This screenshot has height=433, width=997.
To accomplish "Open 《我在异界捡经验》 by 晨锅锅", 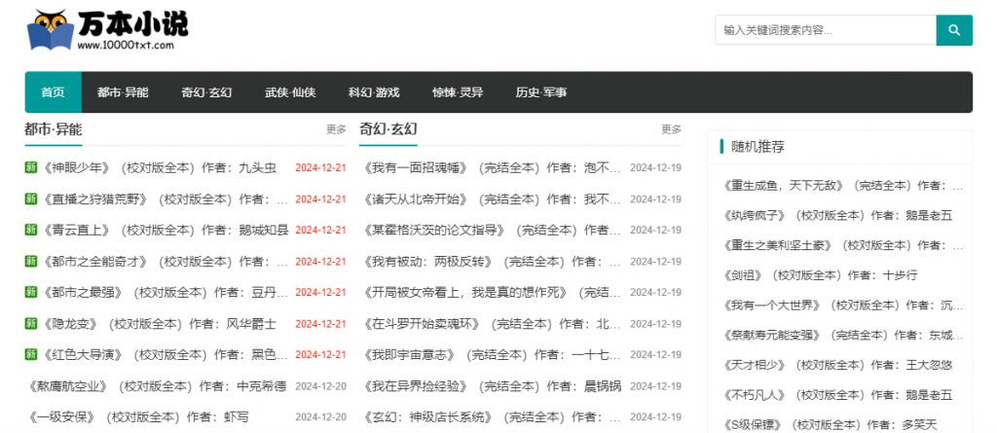I will coord(491,386).
